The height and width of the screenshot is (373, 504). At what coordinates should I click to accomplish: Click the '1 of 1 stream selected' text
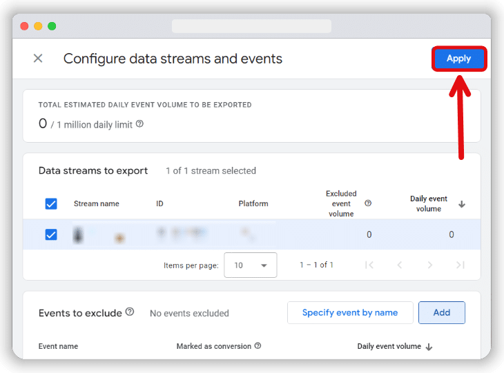[211, 171]
